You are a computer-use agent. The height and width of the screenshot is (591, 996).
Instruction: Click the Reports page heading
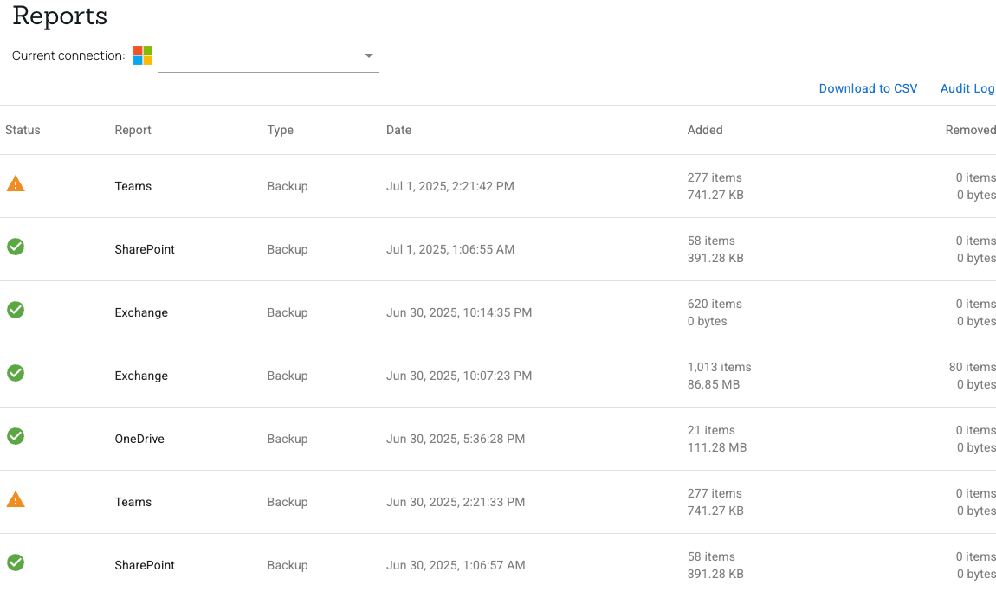pyautogui.click(x=60, y=16)
